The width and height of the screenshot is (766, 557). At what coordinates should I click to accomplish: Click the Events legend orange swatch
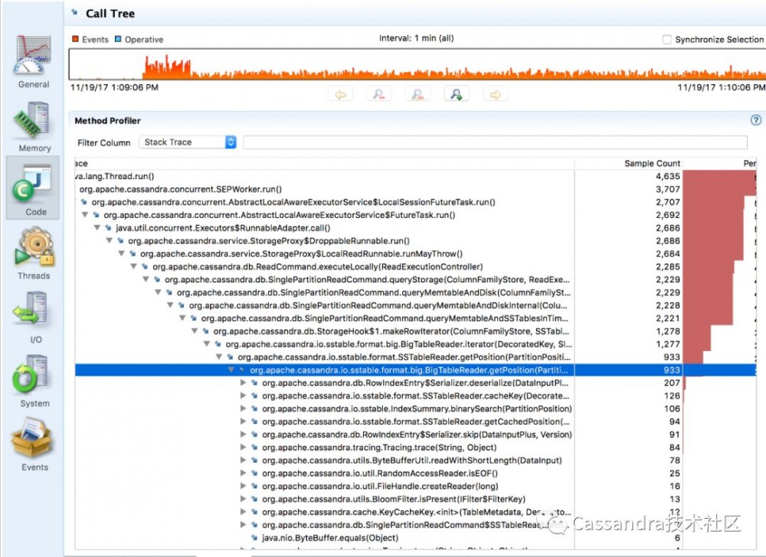tap(75, 39)
